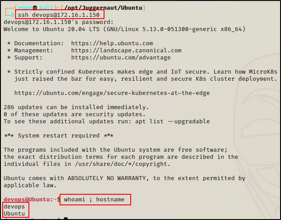281x220 pixels.
Task: Click the 286 updates can be installed line
Action: point(76,107)
